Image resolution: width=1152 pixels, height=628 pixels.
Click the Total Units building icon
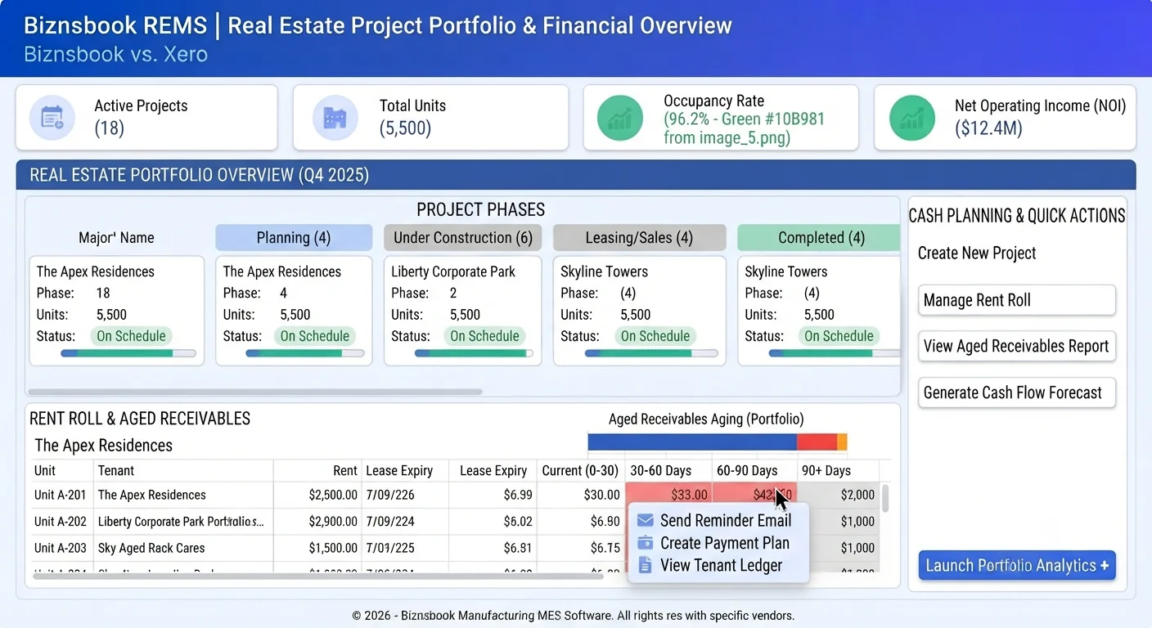tap(335, 118)
